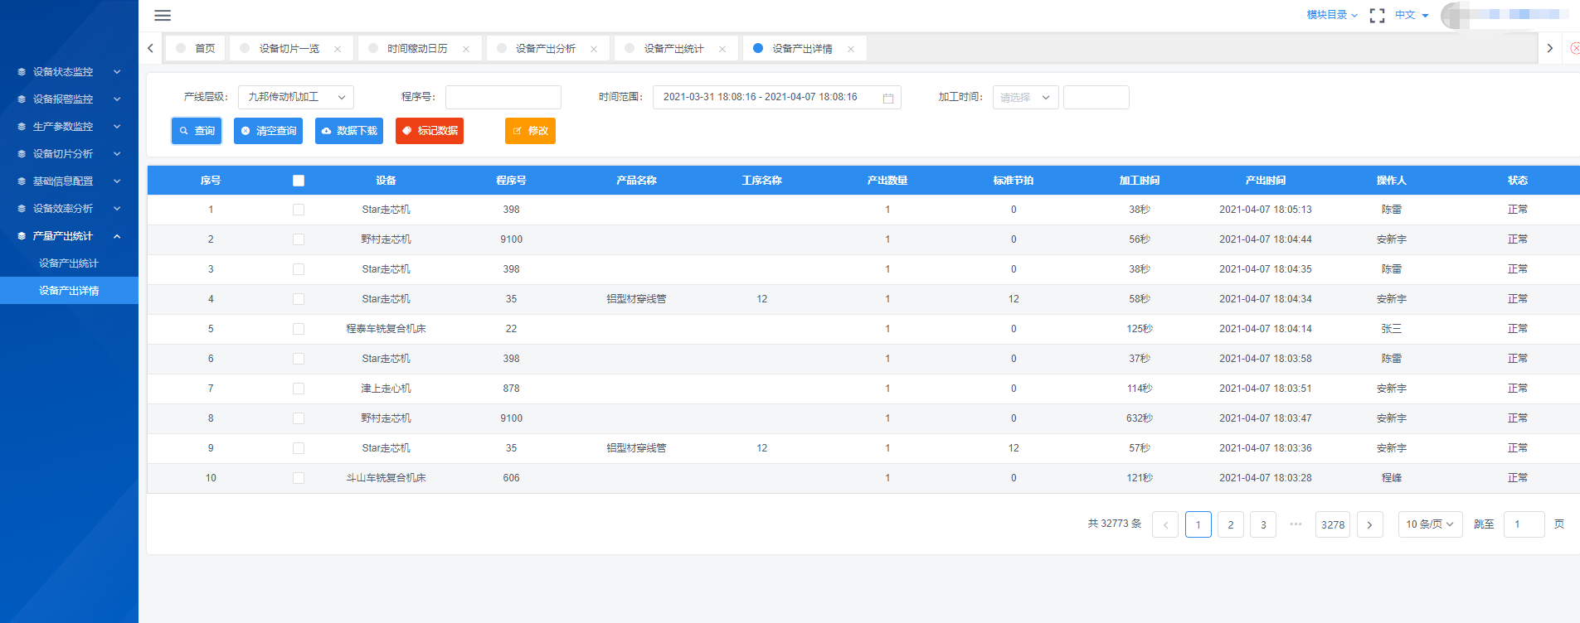Close the 设备产出分析 tab

tap(594, 49)
